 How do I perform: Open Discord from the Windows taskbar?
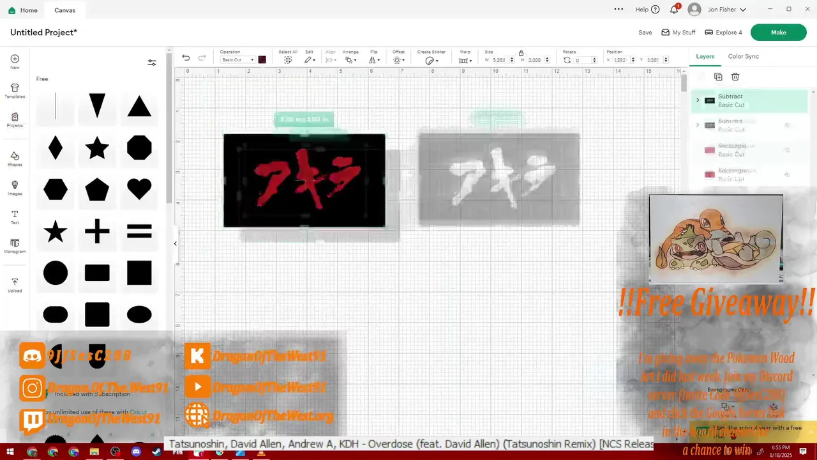pos(136,452)
